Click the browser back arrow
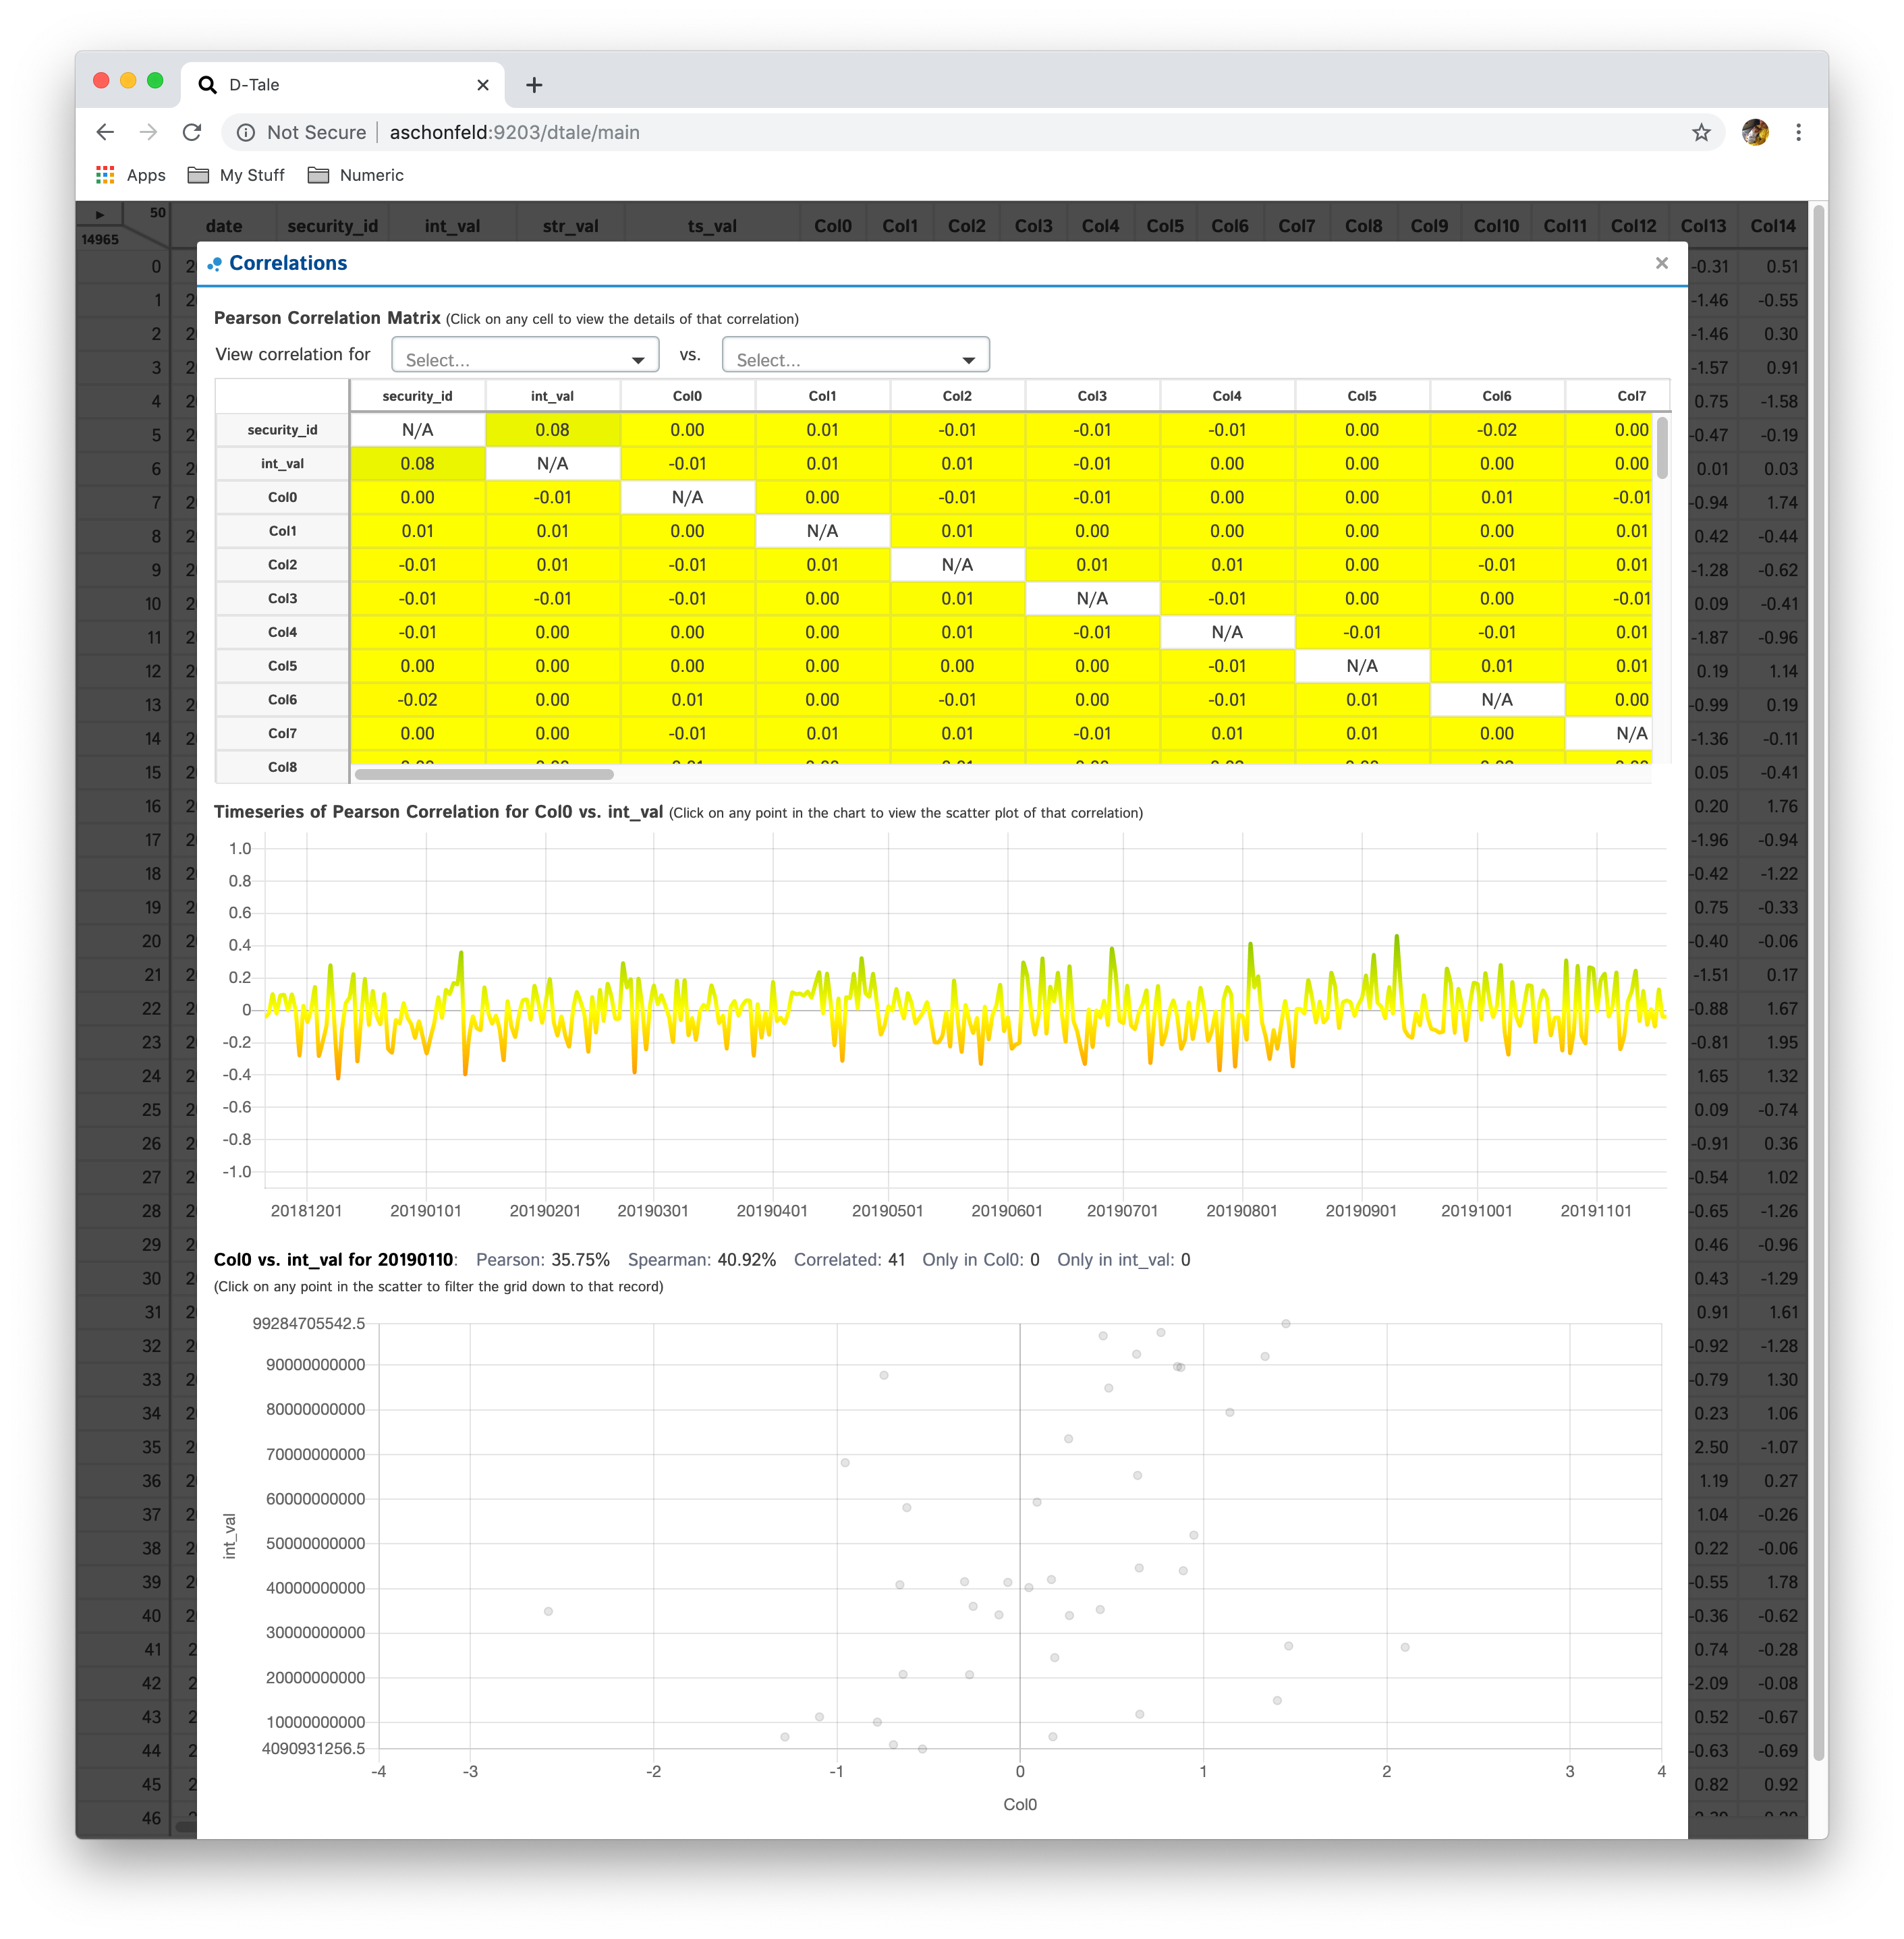The height and width of the screenshot is (1939, 1904). click(x=105, y=132)
